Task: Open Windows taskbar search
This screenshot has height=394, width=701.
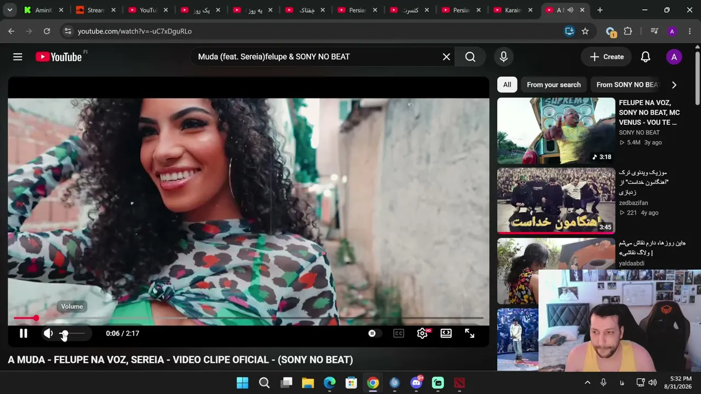Action: click(x=264, y=383)
